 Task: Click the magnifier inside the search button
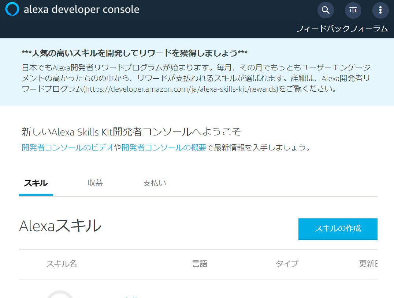point(326,10)
